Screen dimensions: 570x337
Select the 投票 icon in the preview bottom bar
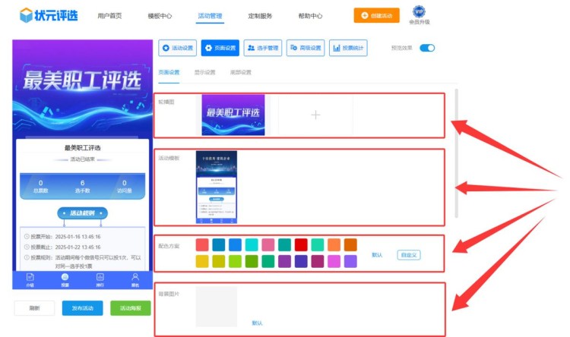(x=65, y=279)
